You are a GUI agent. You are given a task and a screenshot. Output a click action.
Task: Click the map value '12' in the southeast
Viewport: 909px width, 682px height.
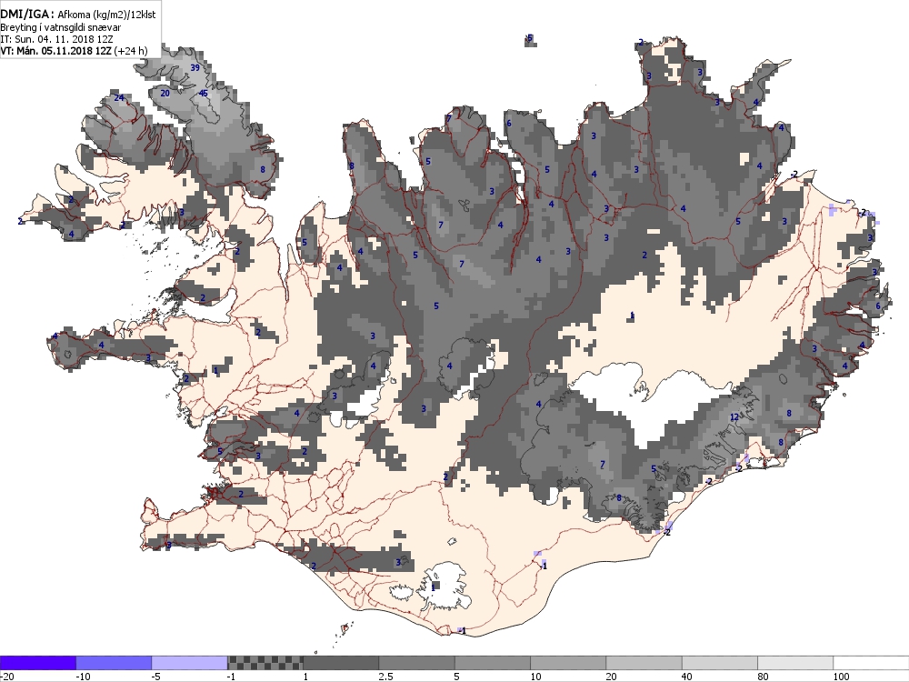tap(734, 417)
